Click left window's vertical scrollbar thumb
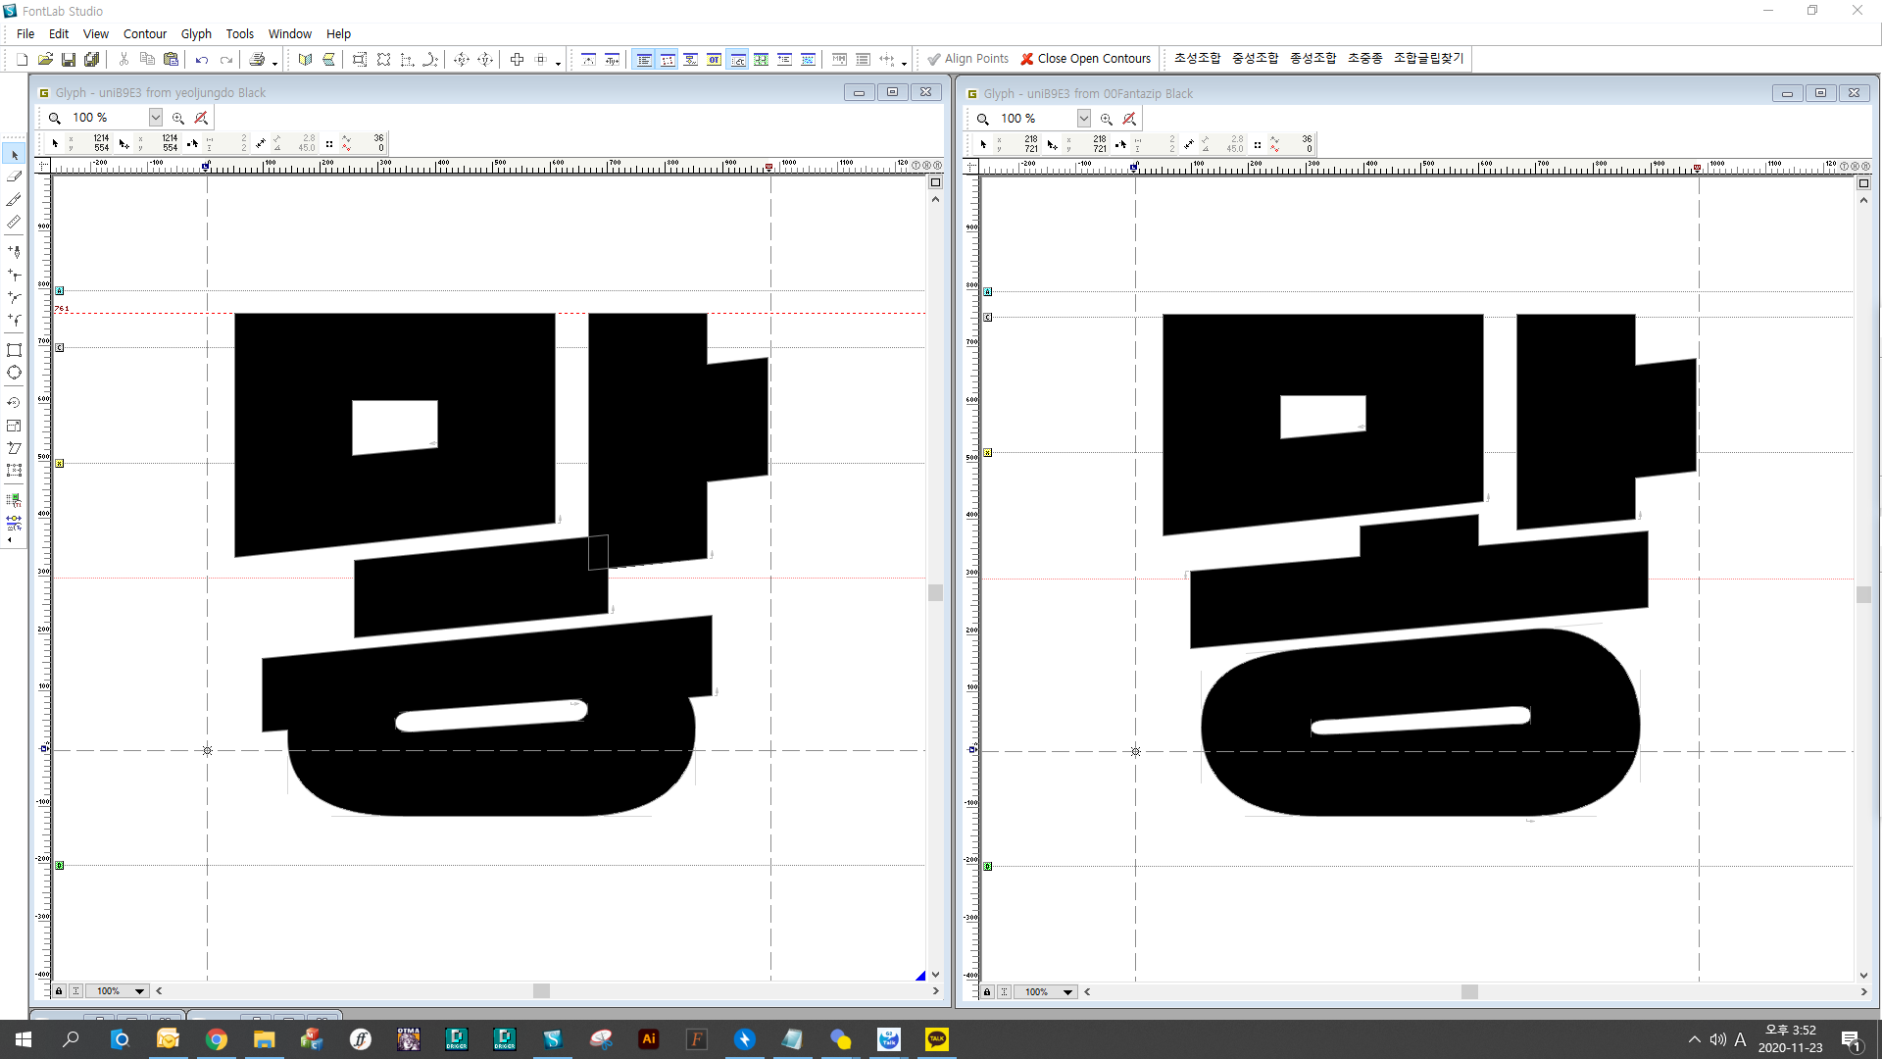The image size is (1882, 1059). click(x=935, y=592)
